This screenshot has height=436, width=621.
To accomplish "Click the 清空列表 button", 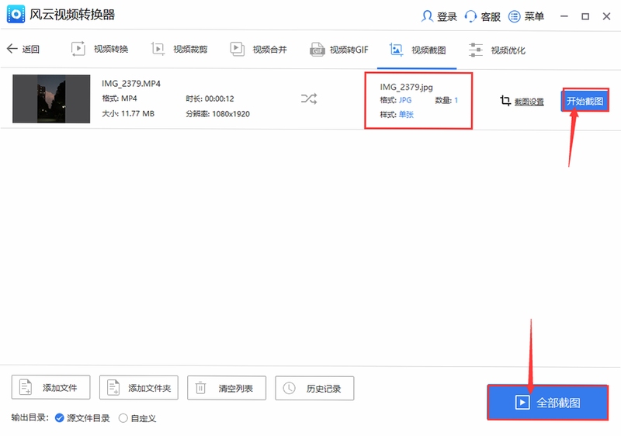I will (227, 388).
